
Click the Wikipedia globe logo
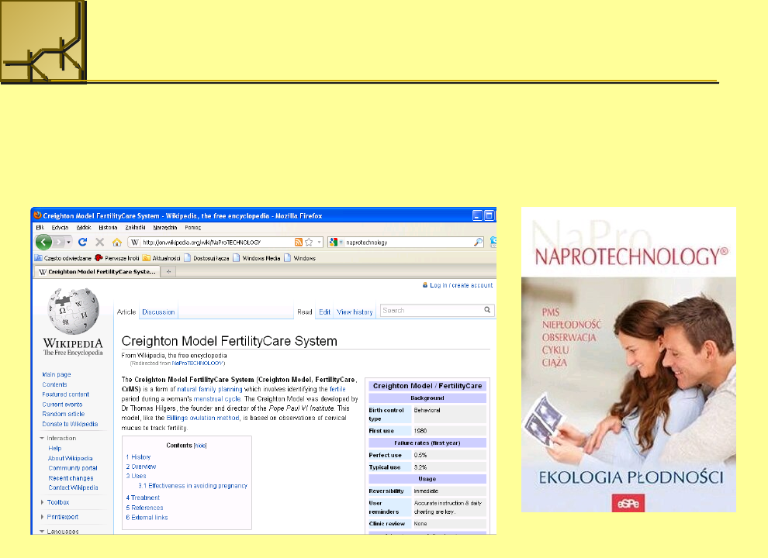73,310
